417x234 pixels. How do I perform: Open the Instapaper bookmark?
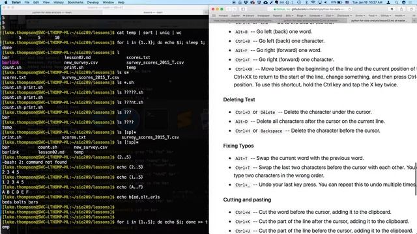tap(263, 16)
